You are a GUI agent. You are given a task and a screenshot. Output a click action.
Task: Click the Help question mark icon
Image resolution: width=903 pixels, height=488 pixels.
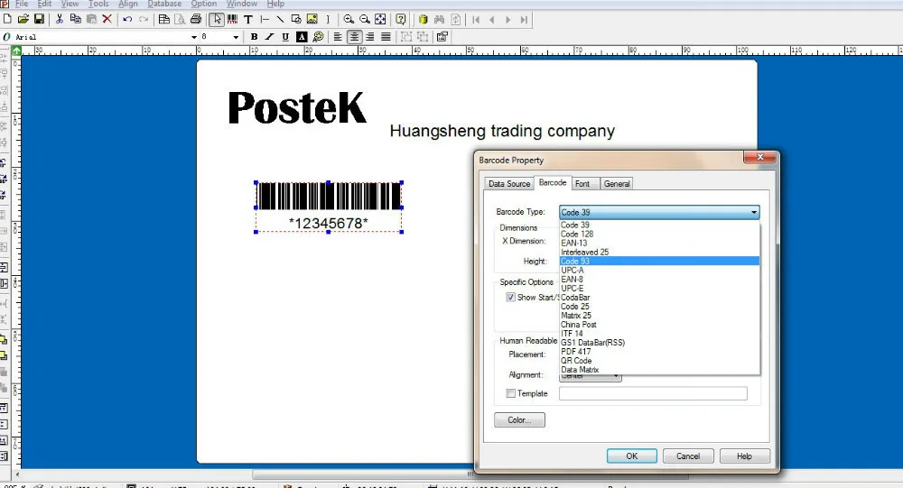click(x=401, y=20)
